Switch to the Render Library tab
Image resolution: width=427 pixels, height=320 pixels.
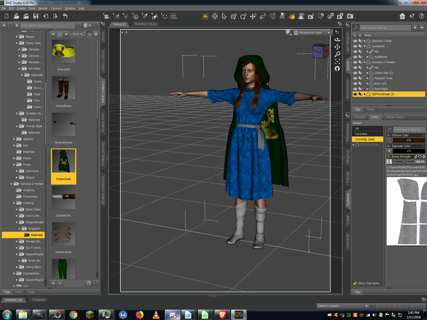[x=146, y=24]
